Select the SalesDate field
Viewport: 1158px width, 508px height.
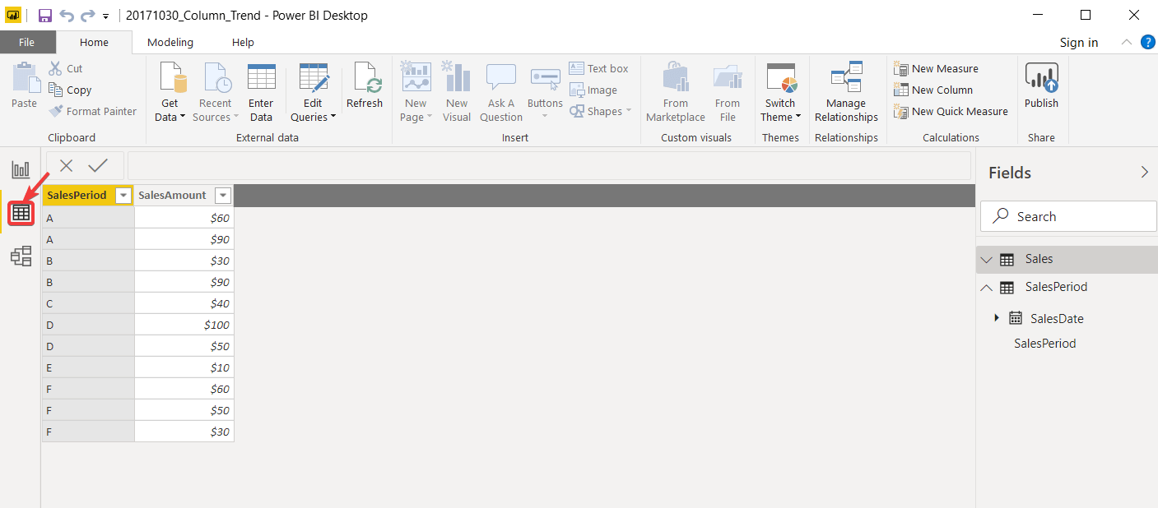pos(1057,318)
